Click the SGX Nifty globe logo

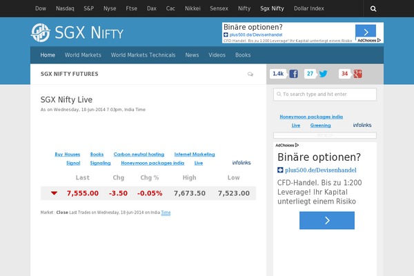(x=40, y=32)
